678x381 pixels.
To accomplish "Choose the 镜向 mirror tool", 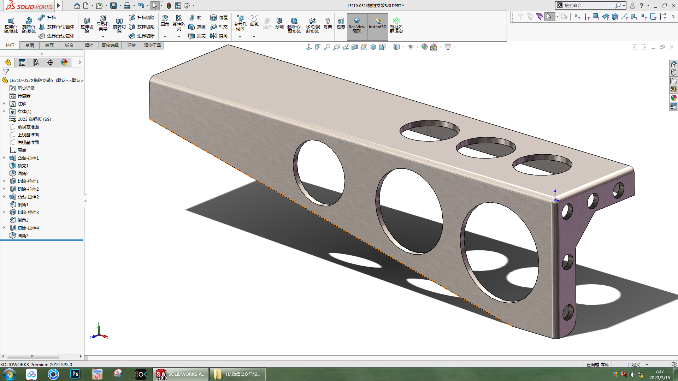I will tap(219, 36).
